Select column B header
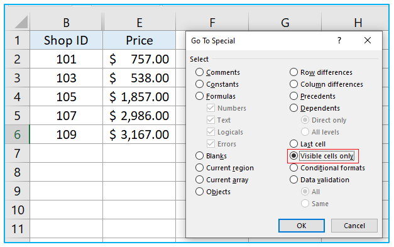 coord(67,22)
